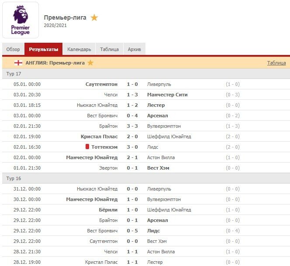The width and height of the screenshot is (290, 266).
Task: Toggle the star in АНГЛИЯ: Премьер-лига header
Action: pos(90,63)
